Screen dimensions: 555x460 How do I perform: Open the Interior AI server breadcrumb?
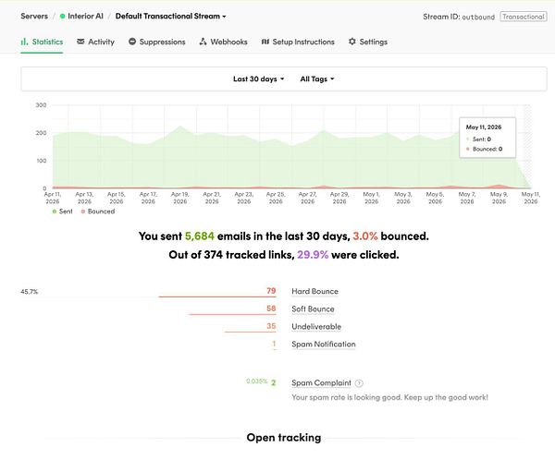[85, 17]
